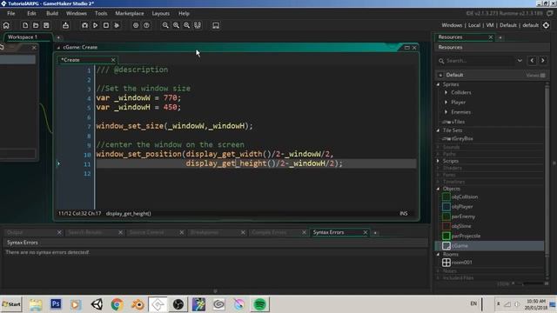557x313 pixels.
Task: Expand the Colliders sprite group
Action: click(x=446, y=92)
